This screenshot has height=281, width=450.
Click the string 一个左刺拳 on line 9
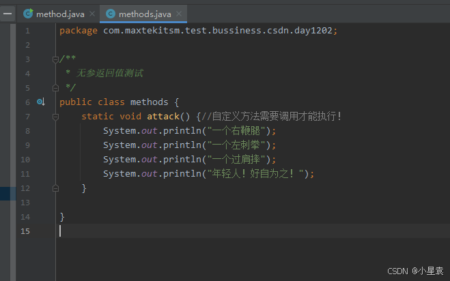(236, 145)
